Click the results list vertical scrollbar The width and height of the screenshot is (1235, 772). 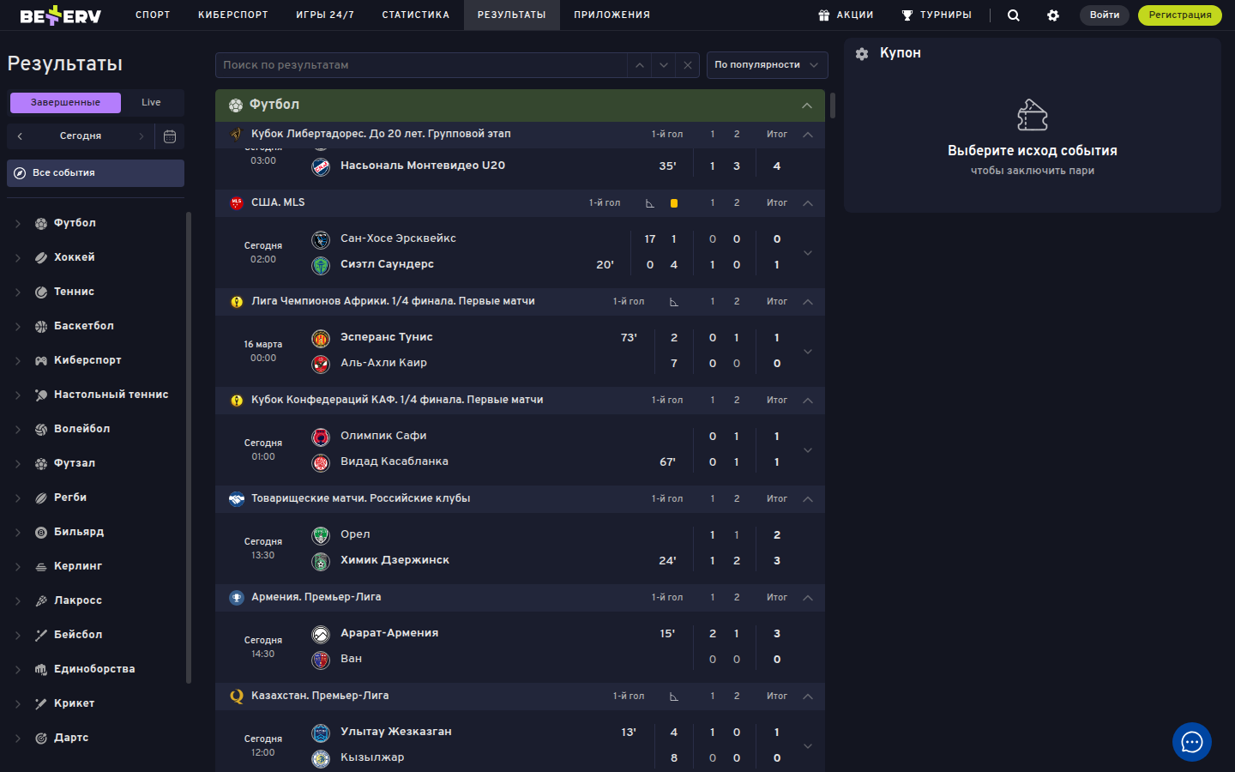click(832, 105)
